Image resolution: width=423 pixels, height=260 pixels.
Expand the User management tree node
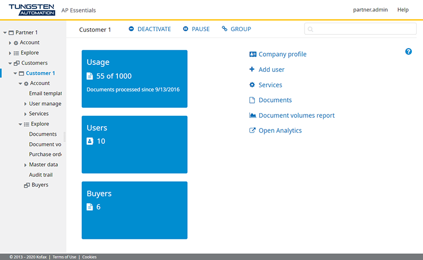[25, 104]
